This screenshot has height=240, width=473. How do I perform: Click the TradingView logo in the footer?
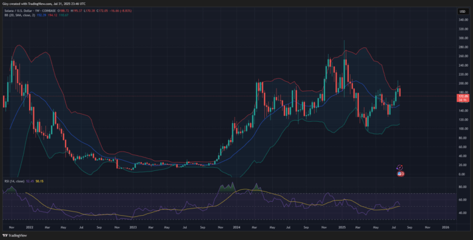coord(15,236)
